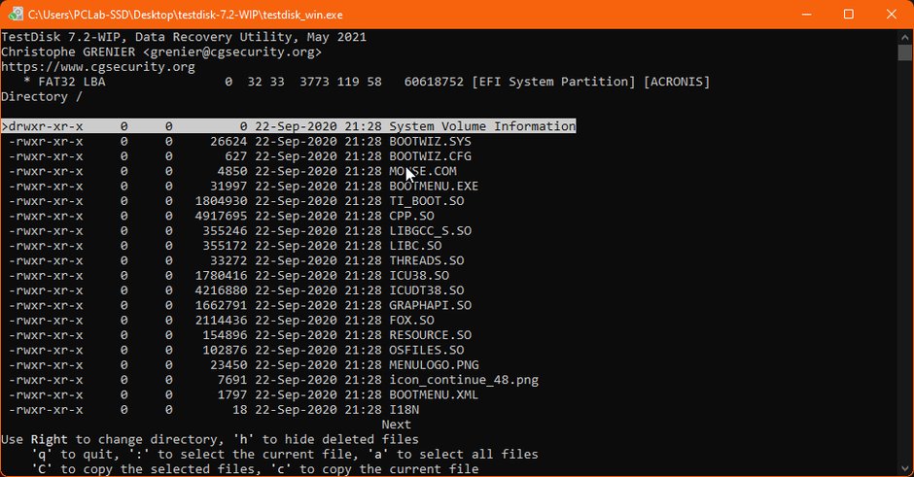Click the scrollbar up arrow

(904, 37)
